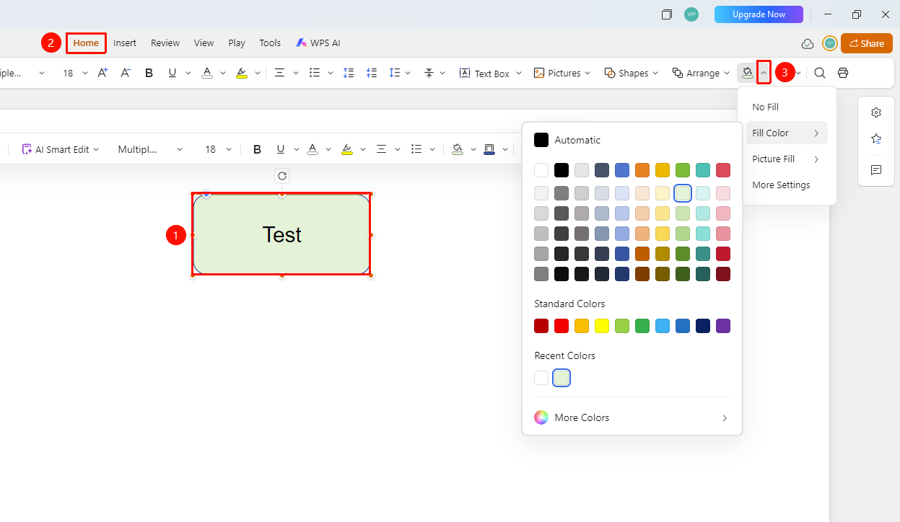Click the star icon in the right sidebar
Image resolution: width=900 pixels, height=522 pixels.
coord(876,138)
